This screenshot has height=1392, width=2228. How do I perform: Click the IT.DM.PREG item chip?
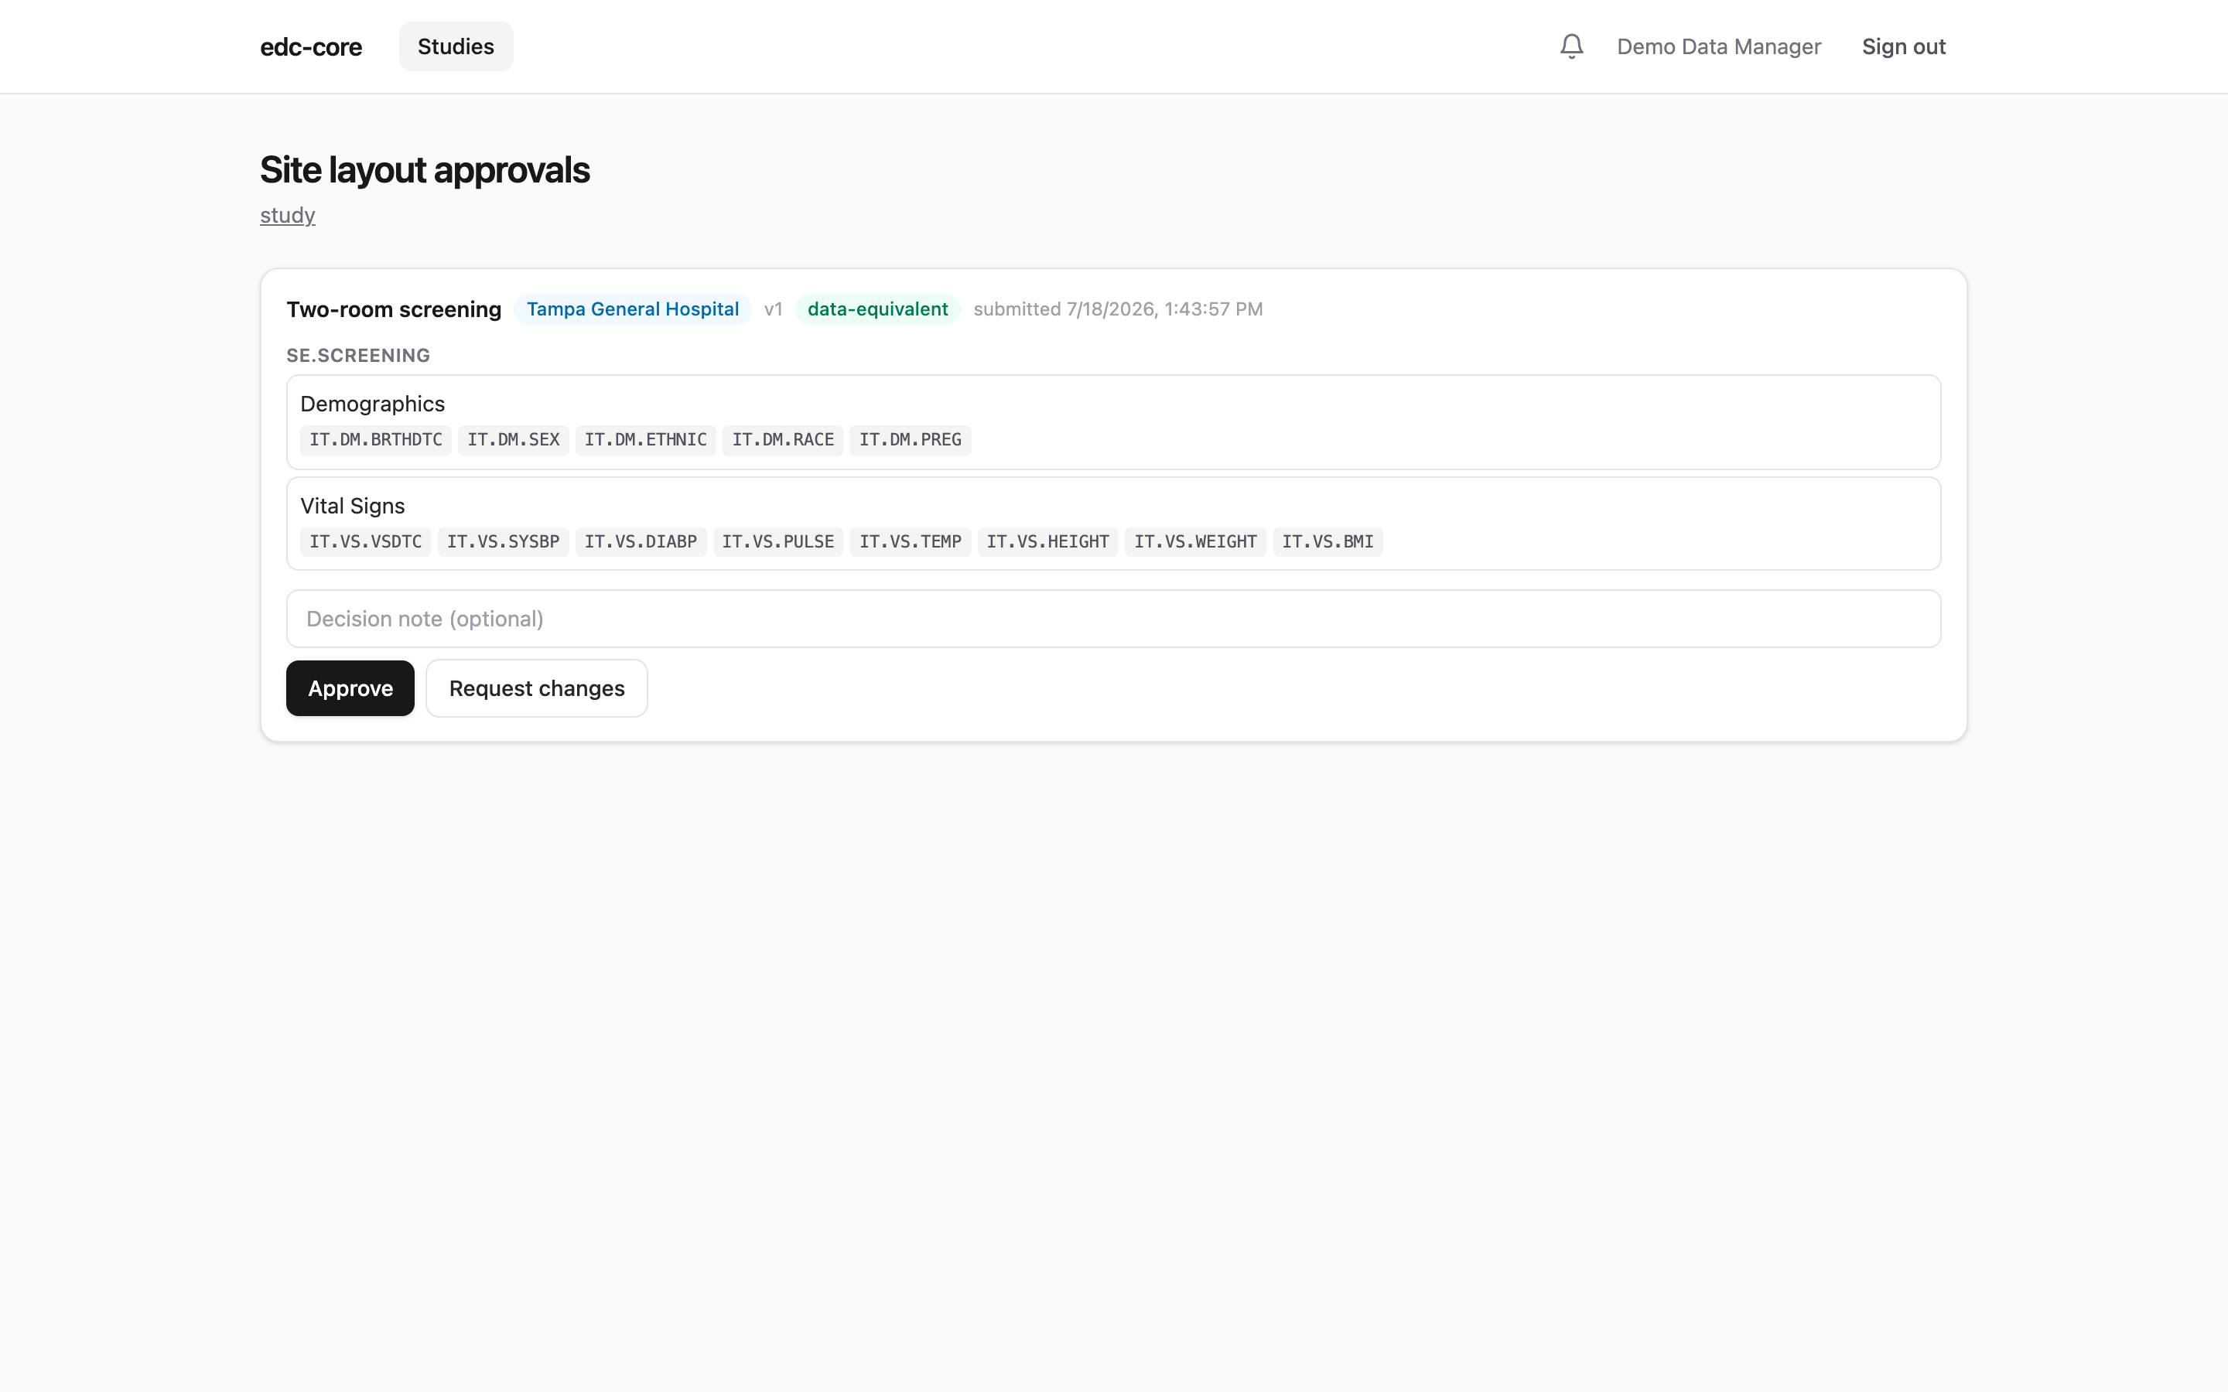911,440
